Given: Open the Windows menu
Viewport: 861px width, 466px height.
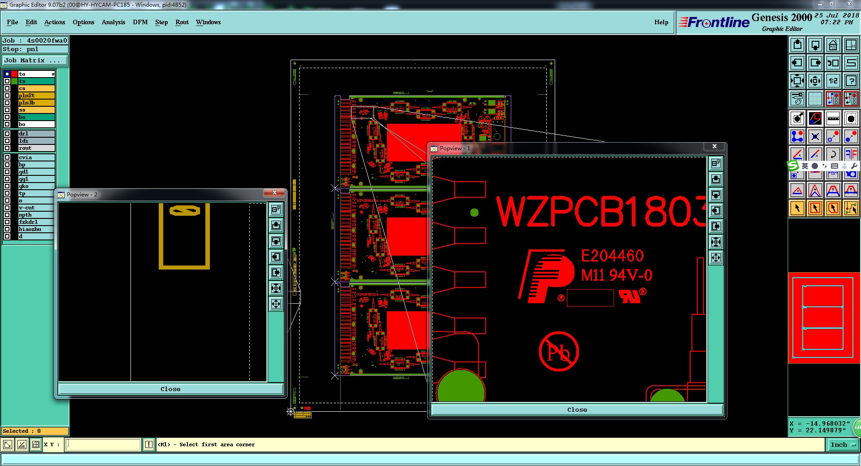Looking at the screenshot, I should (x=208, y=22).
